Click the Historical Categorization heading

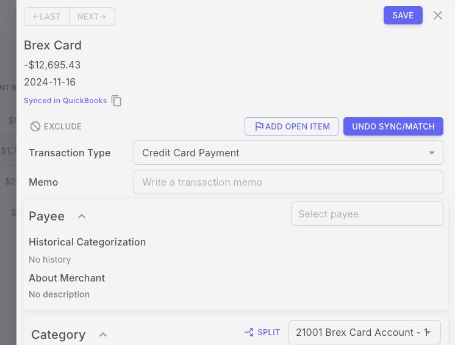(87, 242)
